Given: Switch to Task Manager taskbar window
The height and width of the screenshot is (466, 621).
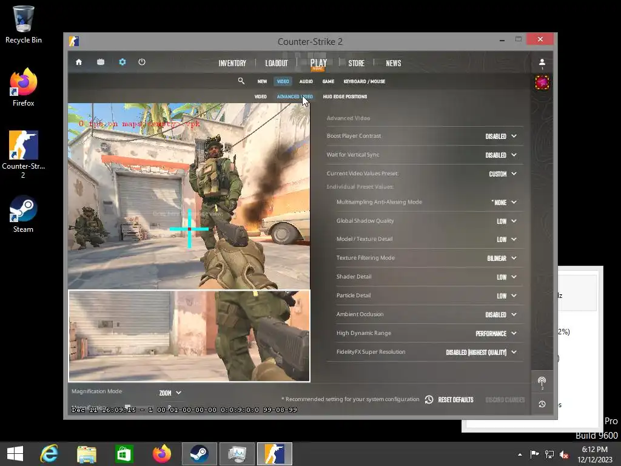Looking at the screenshot, I should coord(237,454).
